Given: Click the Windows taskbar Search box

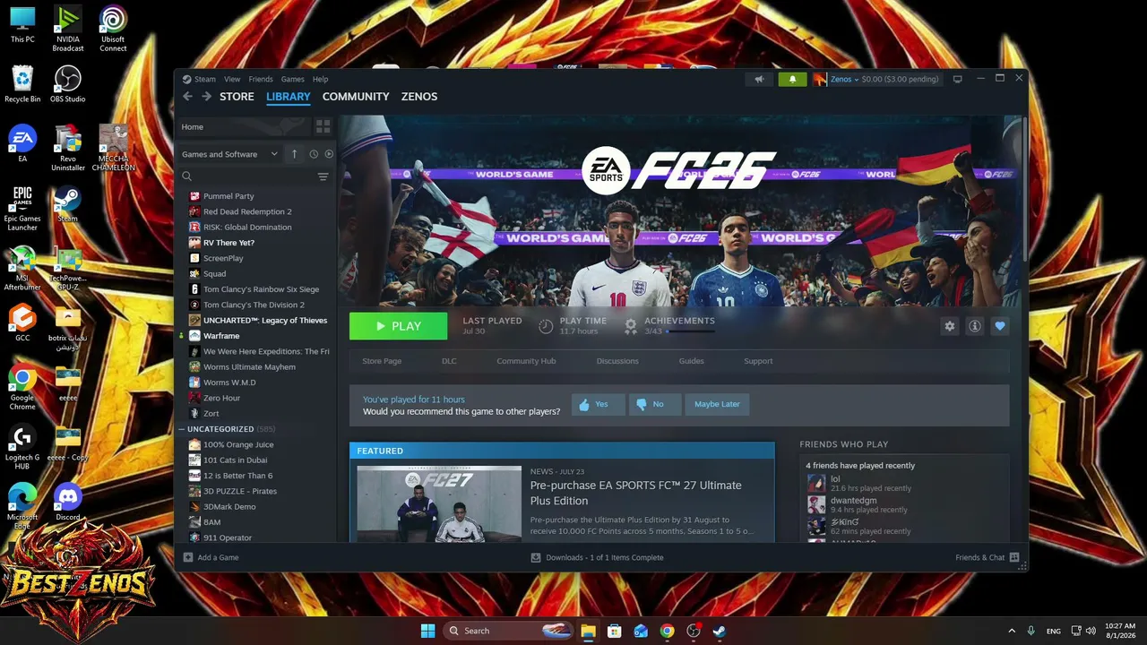Looking at the screenshot, I should point(506,631).
